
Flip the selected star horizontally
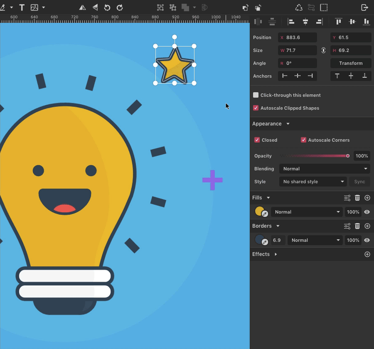81,7
